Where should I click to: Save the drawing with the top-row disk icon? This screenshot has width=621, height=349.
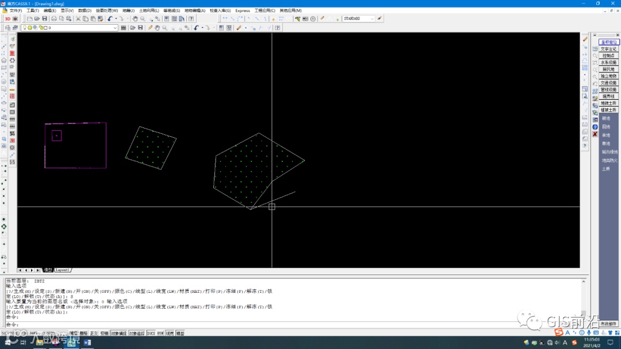44,18
